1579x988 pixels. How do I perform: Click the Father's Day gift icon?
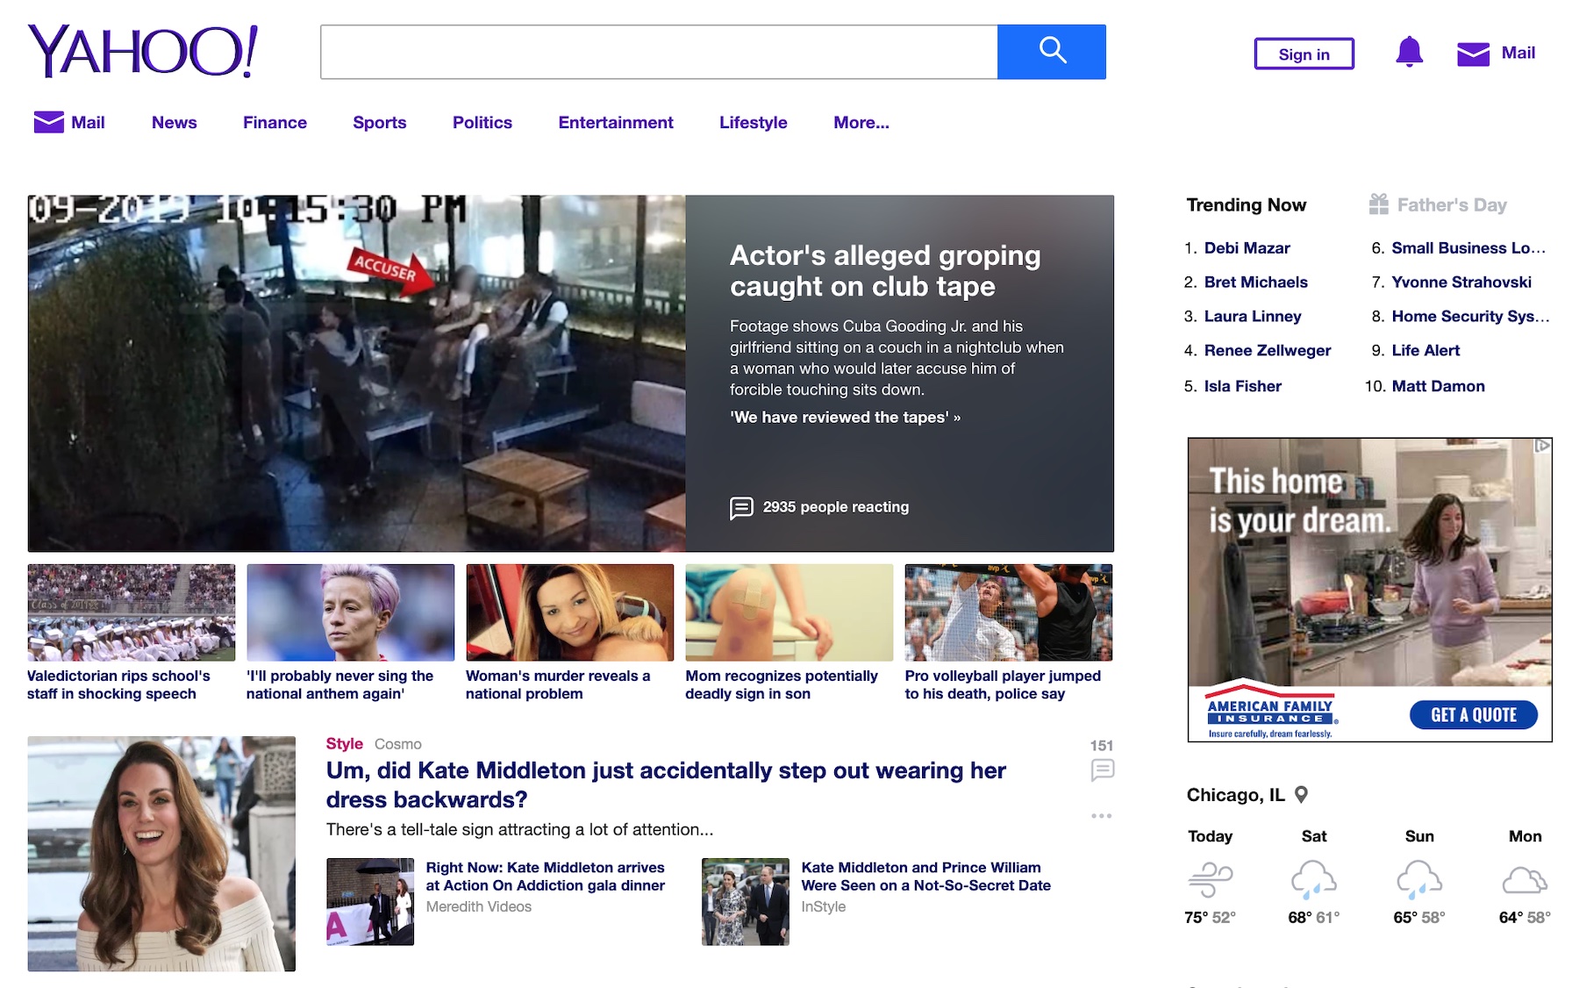coord(1379,204)
